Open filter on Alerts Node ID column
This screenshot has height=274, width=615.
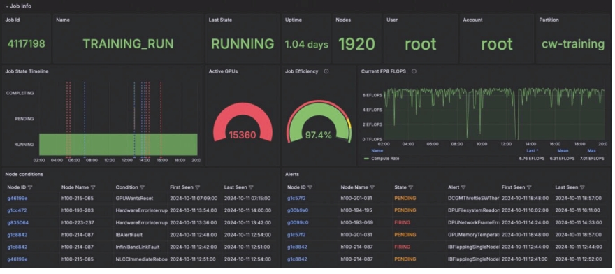pyautogui.click(x=310, y=187)
